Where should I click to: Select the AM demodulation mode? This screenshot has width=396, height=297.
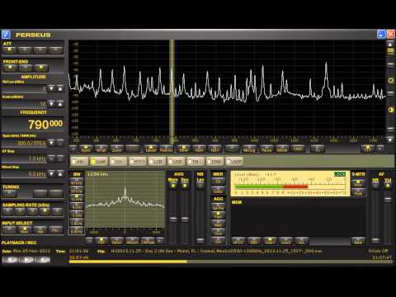tap(80, 162)
